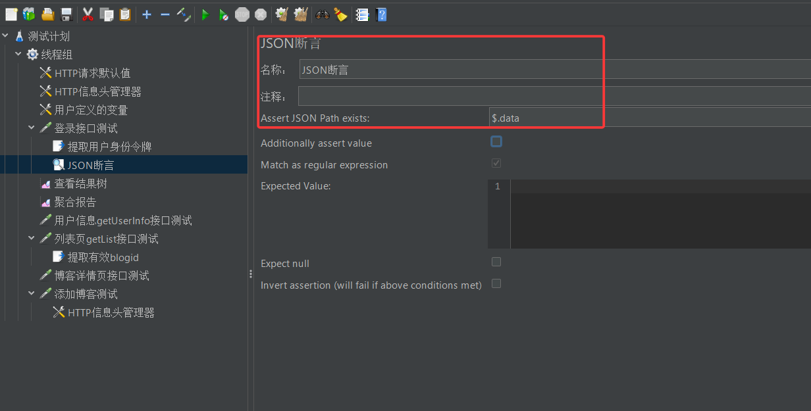Open Help with question mark icon
Screen dimensions: 811x411
point(380,14)
